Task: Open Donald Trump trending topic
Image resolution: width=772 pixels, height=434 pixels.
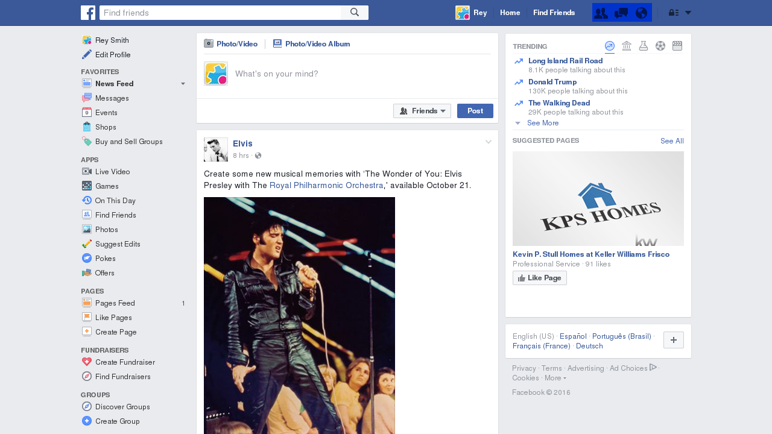Action: 552,82
